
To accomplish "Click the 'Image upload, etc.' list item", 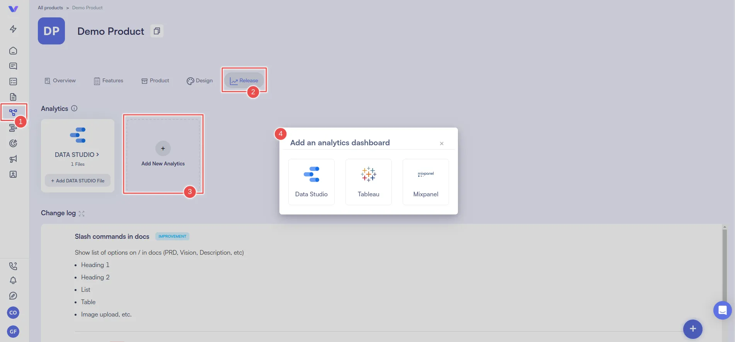I will pyautogui.click(x=106, y=315).
